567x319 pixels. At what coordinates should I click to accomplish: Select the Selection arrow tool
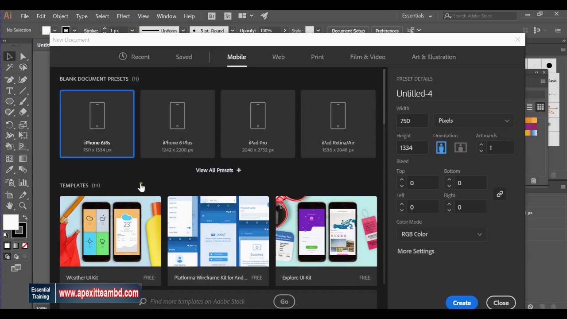pyautogui.click(x=9, y=56)
